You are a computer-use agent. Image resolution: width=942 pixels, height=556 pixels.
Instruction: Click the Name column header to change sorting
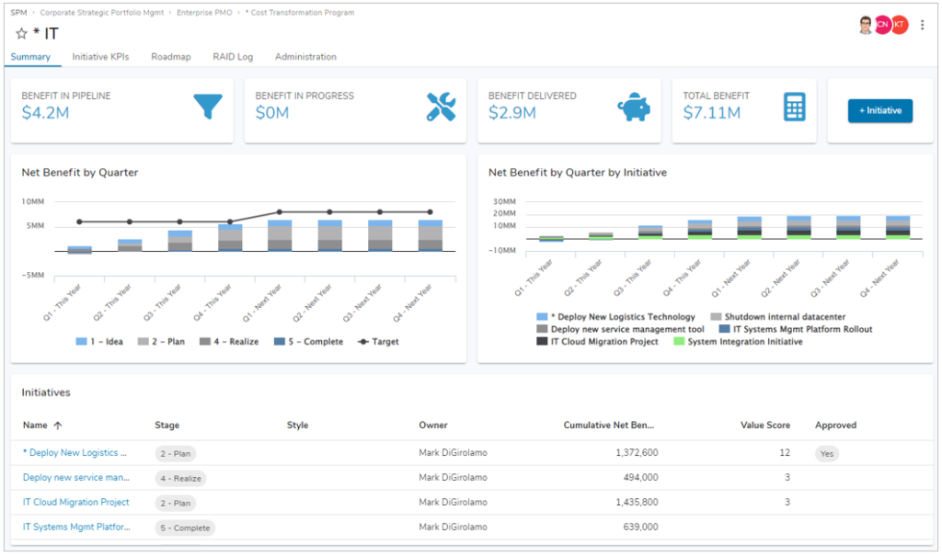tap(35, 426)
